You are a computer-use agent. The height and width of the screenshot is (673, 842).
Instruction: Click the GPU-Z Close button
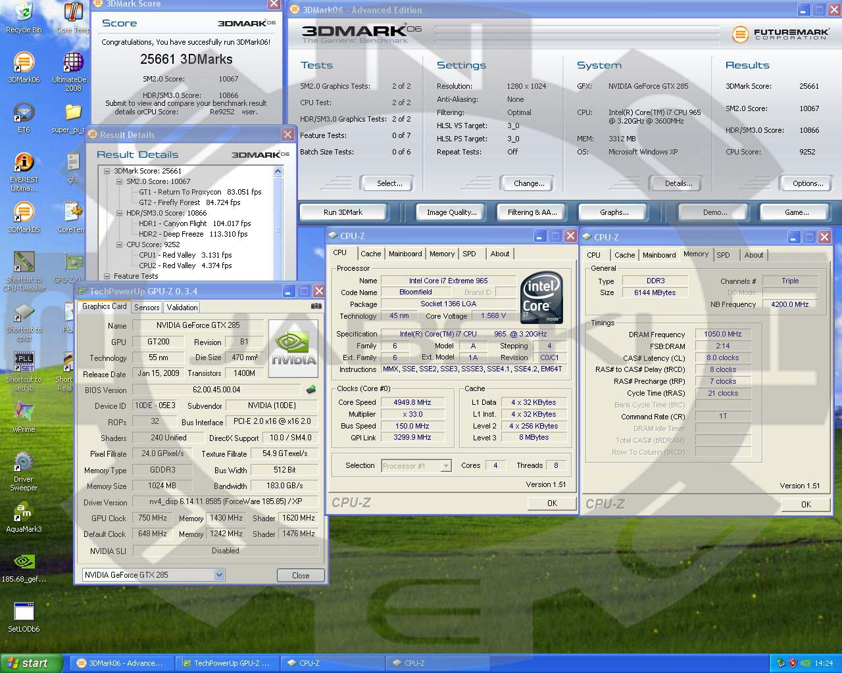point(301,576)
